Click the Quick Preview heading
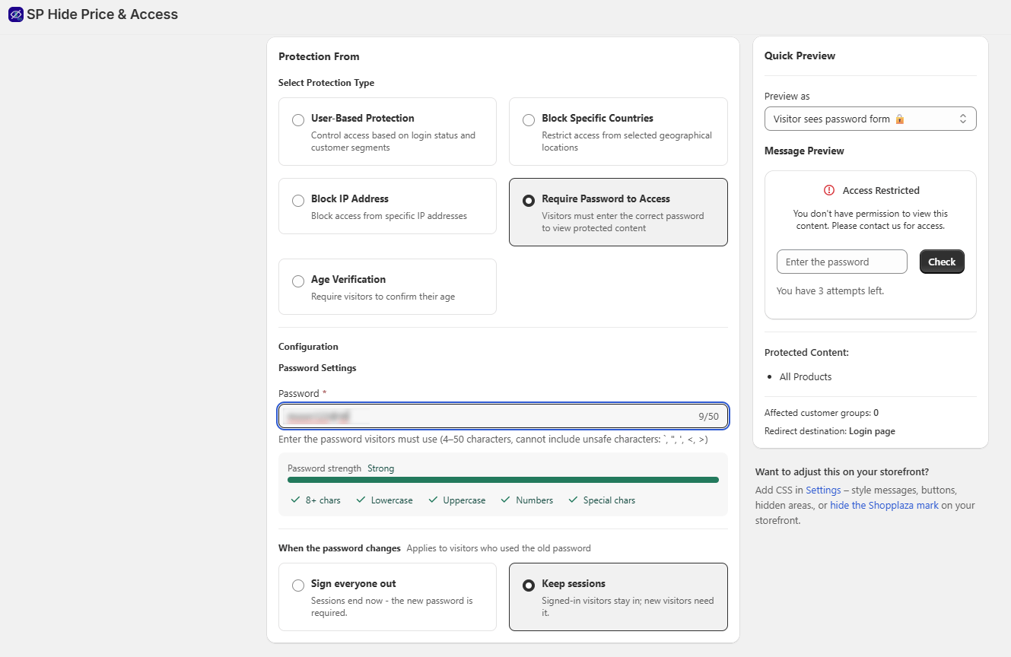Image resolution: width=1011 pixels, height=657 pixels. pyautogui.click(x=800, y=56)
